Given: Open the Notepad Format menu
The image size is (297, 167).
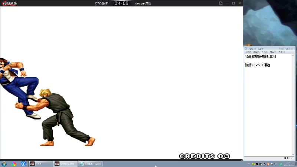Looking at the screenshot, I should (x=265, y=52).
